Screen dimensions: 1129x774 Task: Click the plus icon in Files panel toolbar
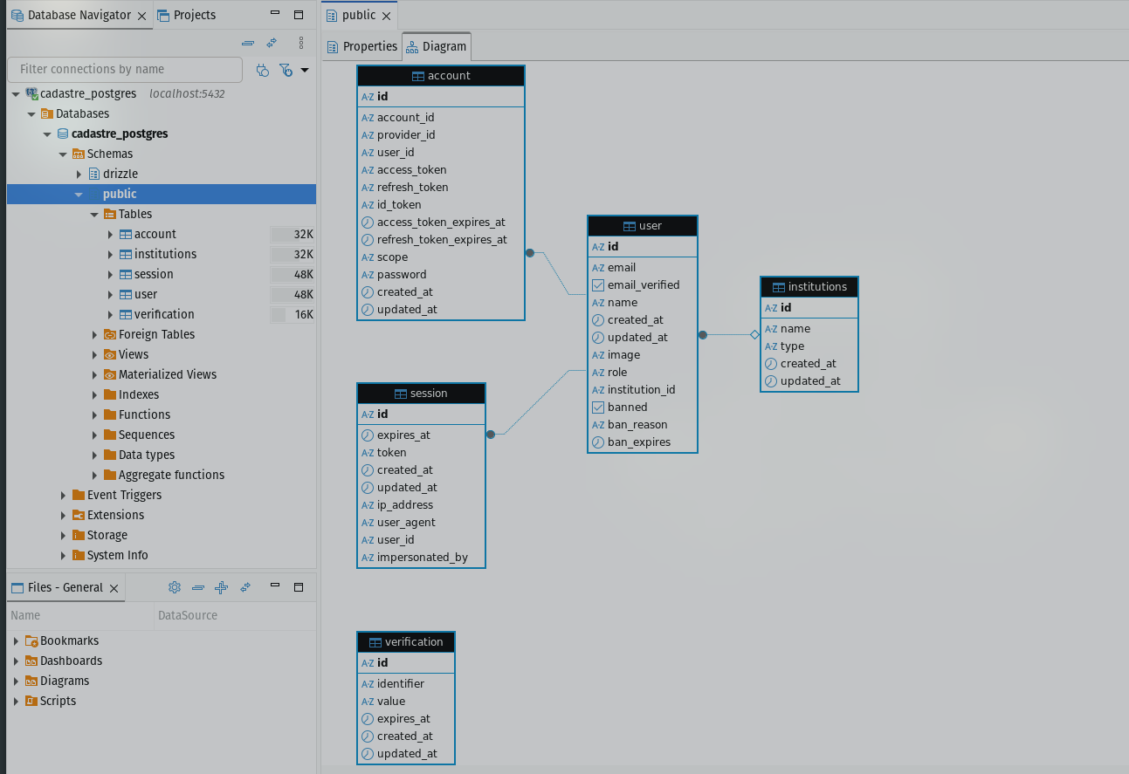(x=221, y=587)
